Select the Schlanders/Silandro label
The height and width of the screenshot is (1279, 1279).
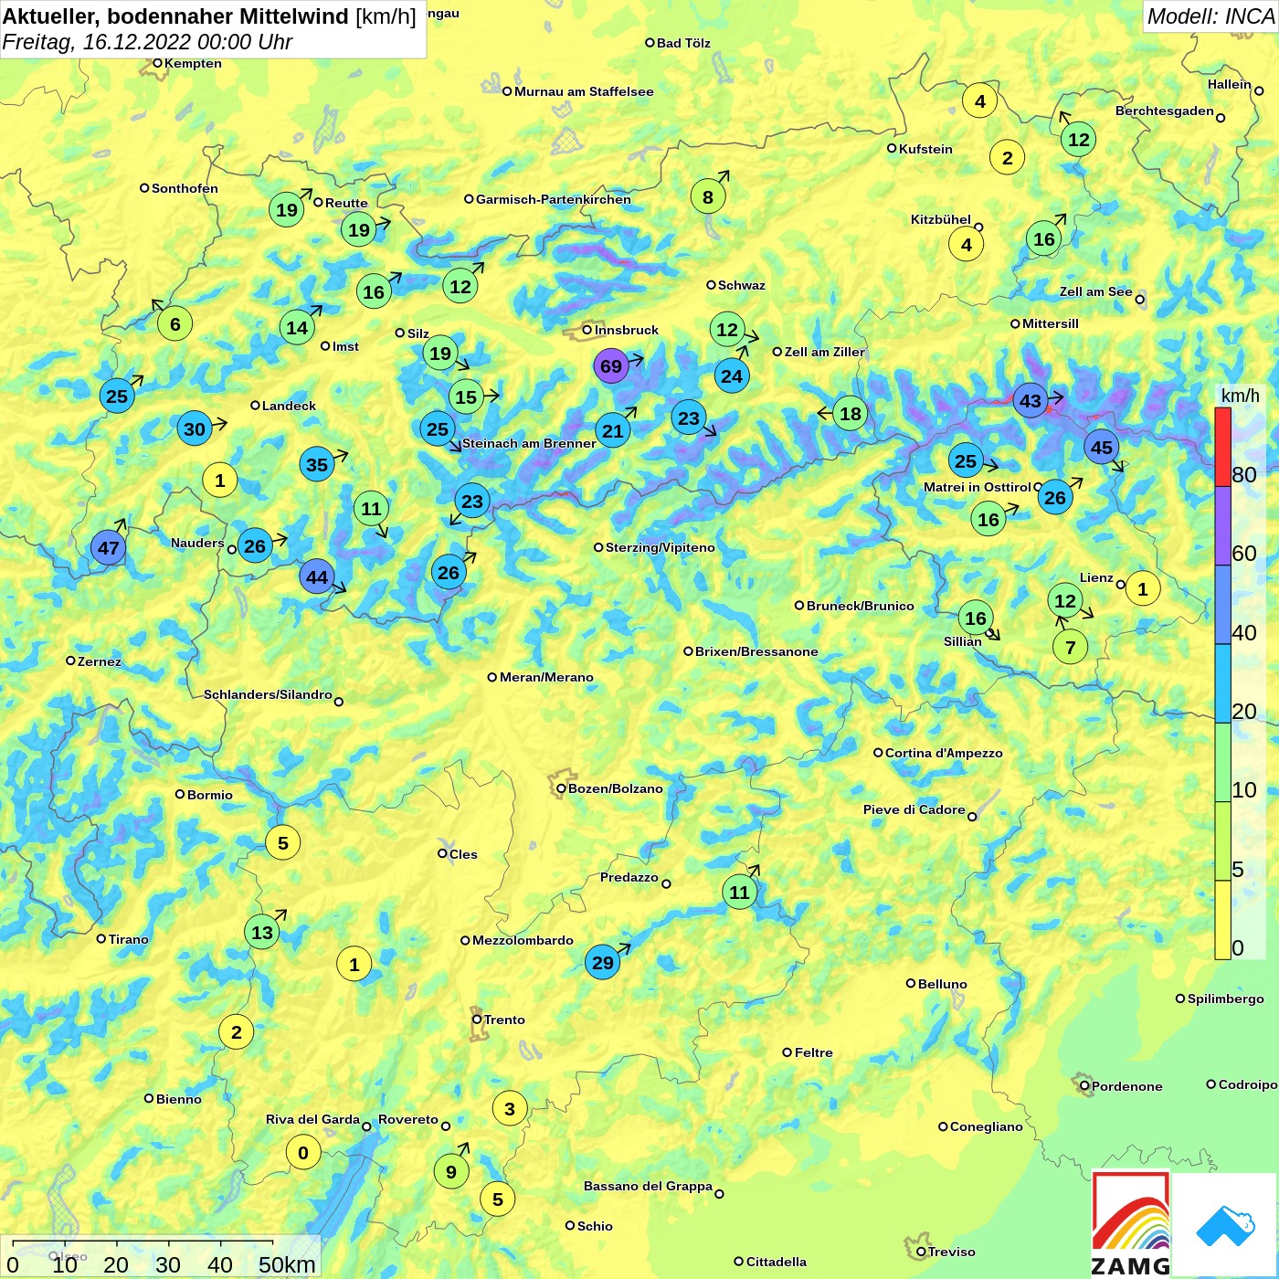(x=269, y=694)
